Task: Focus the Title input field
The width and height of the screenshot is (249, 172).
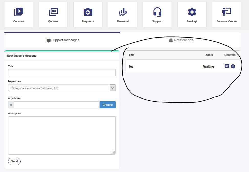Action: (62, 73)
